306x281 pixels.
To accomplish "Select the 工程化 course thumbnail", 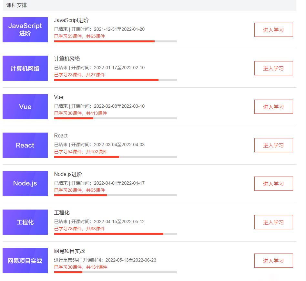I will (x=25, y=222).
